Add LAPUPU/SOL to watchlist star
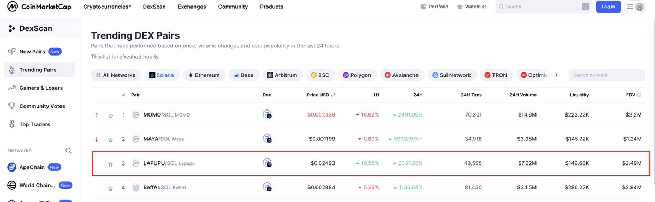This screenshot has width=655, height=202. click(111, 163)
